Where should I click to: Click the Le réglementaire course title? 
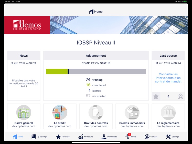point(168,123)
